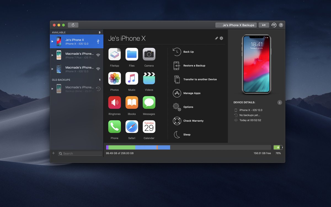Choose Transfer to another Device

click(x=195, y=79)
